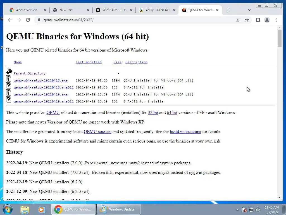The image size is (286, 215).
Task: Close the About Version tab
Action: coord(45,10)
